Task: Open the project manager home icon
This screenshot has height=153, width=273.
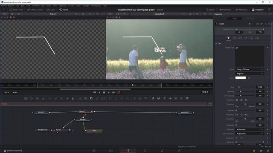Action: [261, 151]
